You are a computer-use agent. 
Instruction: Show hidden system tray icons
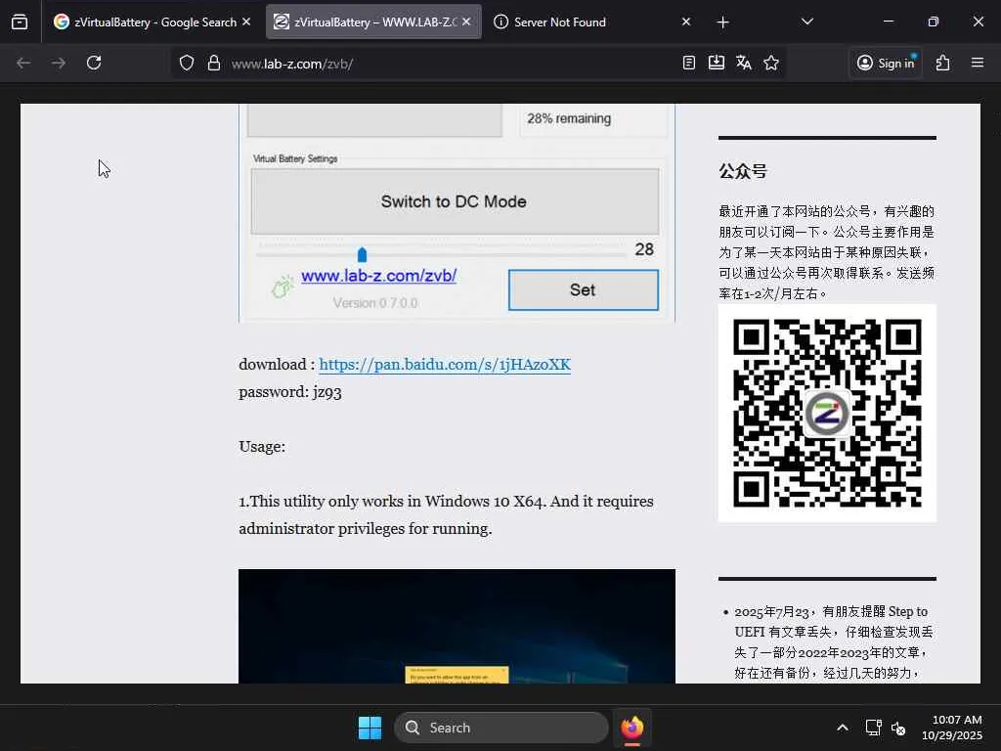point(843,728)
